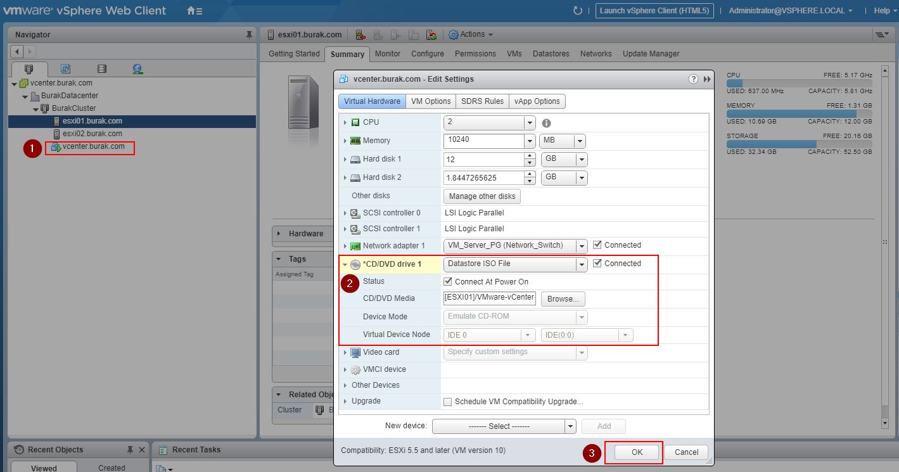Open the vSphere Home menu icon
Screen dimensions: 899x472
pos(194,11)
